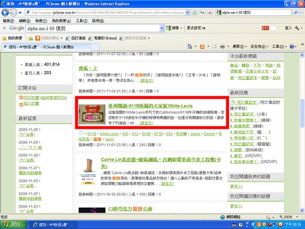
Task: Open the Google toolbar wrench settings
Action: coord(297,28)
